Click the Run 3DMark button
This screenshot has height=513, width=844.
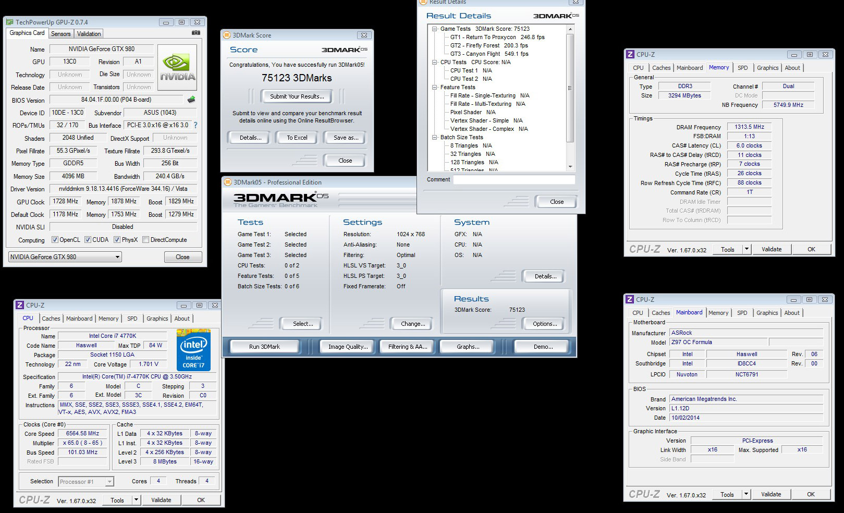[x=264, y=347]
